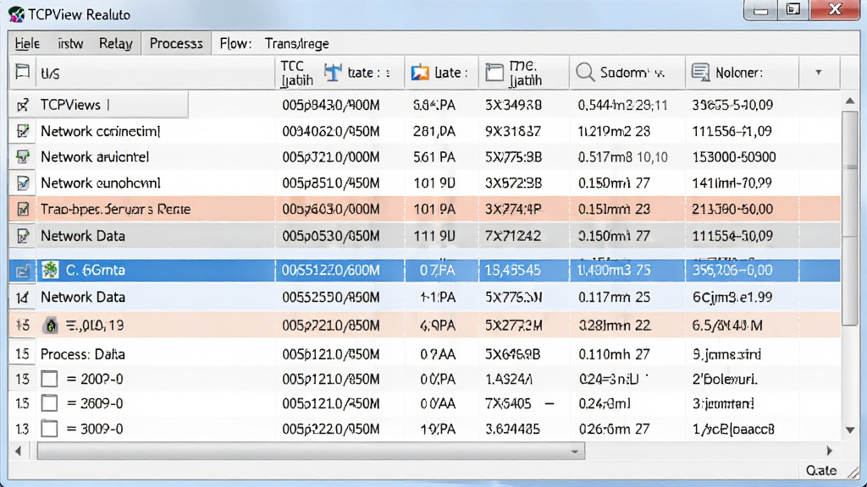
Task: Select the C. 6Gmta row label
Action: point(96,270)
